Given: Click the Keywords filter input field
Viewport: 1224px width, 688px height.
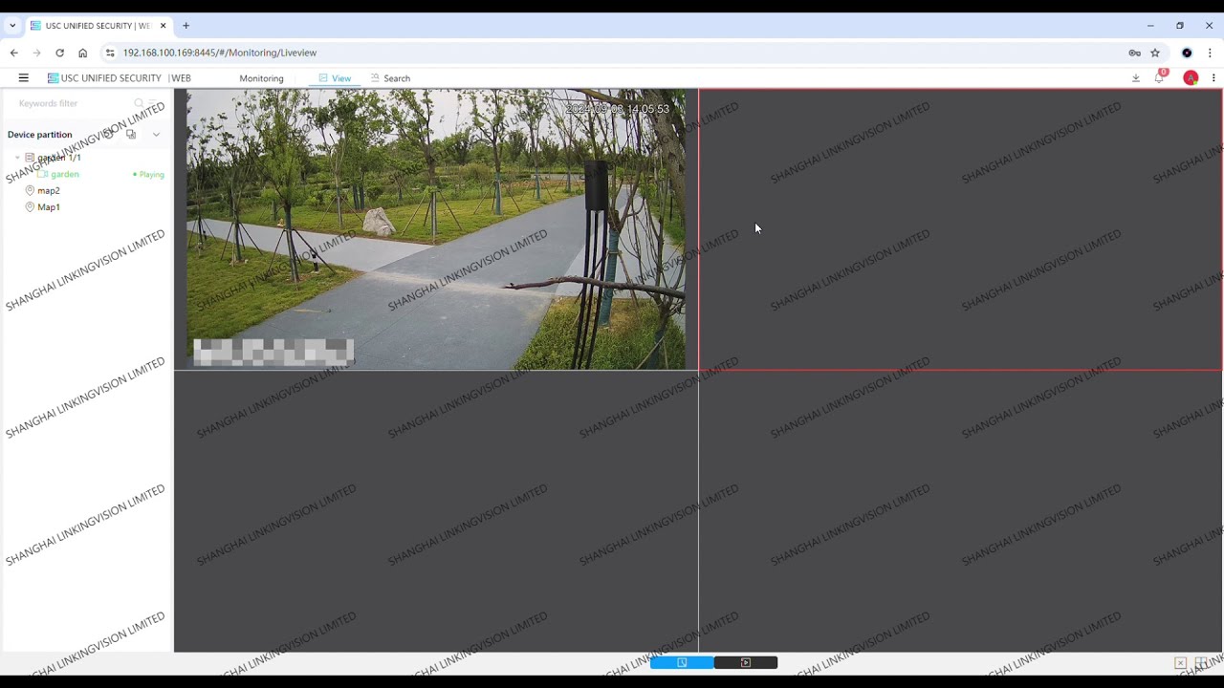Looking at the screenshot, I should [73, 103].
